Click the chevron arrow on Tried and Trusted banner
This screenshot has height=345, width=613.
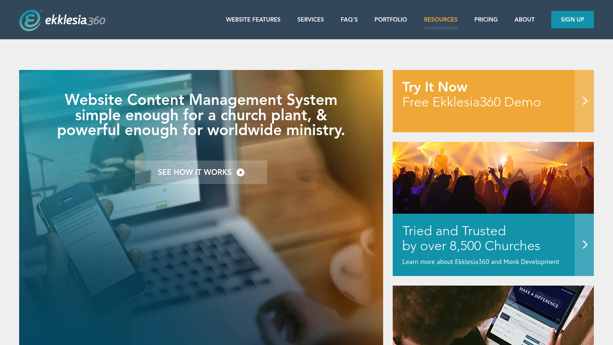[584, 245]
